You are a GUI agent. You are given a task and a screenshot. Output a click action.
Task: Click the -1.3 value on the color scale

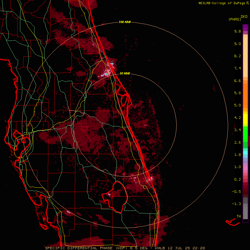pyautogui.click(x=236, y=204)
